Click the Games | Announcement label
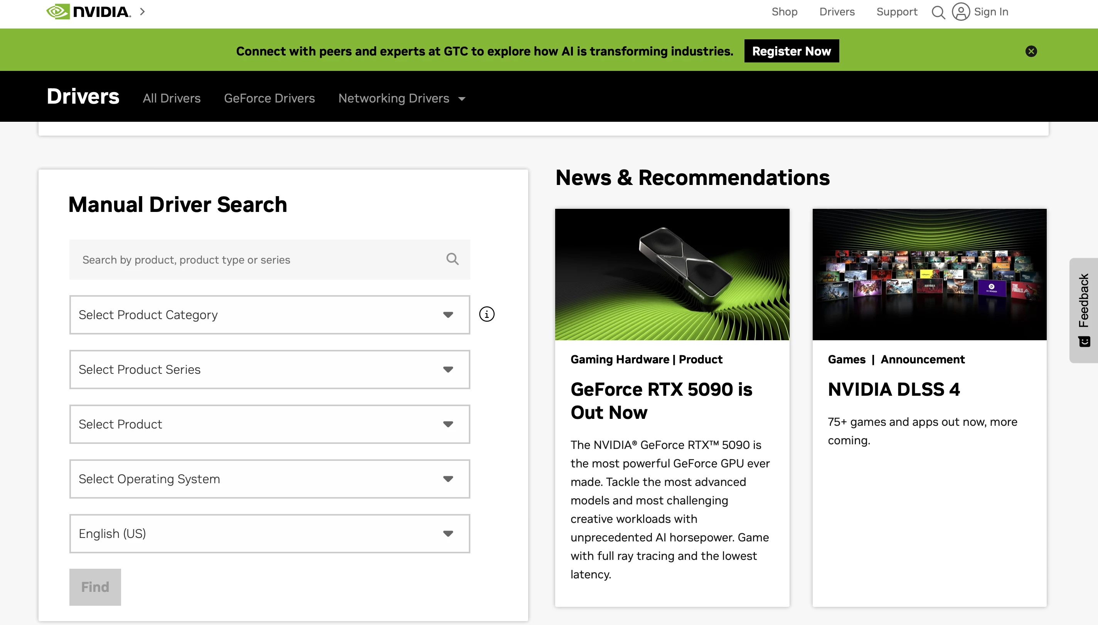This screenshot has width=1098, height=625. [896, 359]
